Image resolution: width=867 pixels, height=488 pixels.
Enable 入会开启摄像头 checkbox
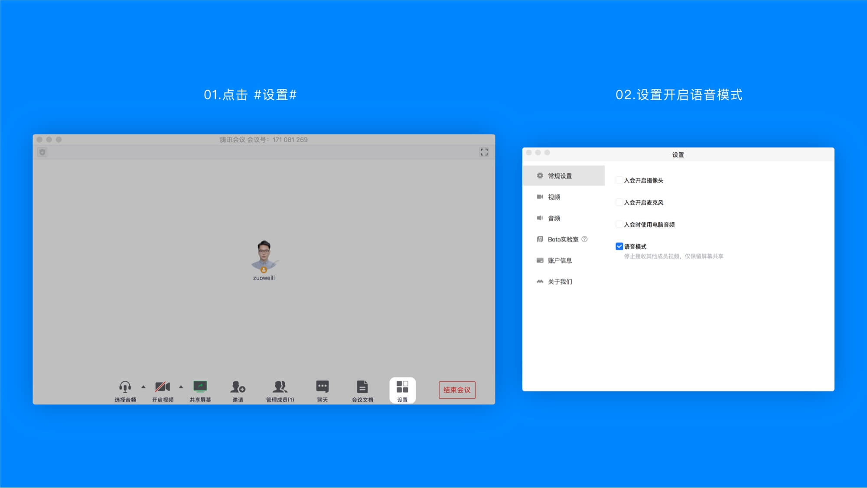(x=619, y=180)
